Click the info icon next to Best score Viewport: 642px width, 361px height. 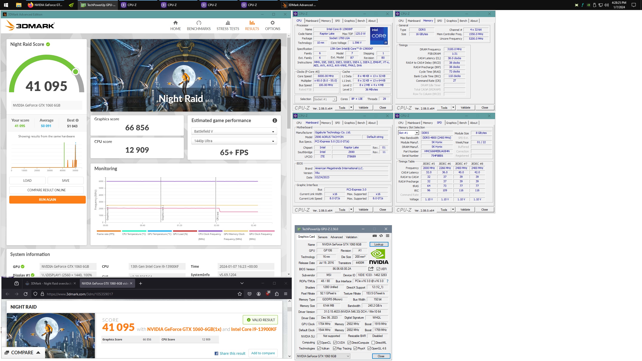pyautogui.click(x=77, y=120)
